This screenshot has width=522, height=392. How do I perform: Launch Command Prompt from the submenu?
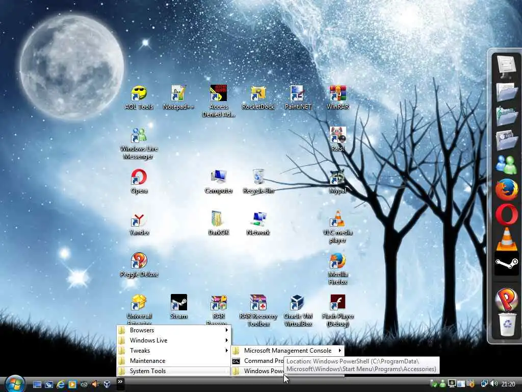coord(257,361)
